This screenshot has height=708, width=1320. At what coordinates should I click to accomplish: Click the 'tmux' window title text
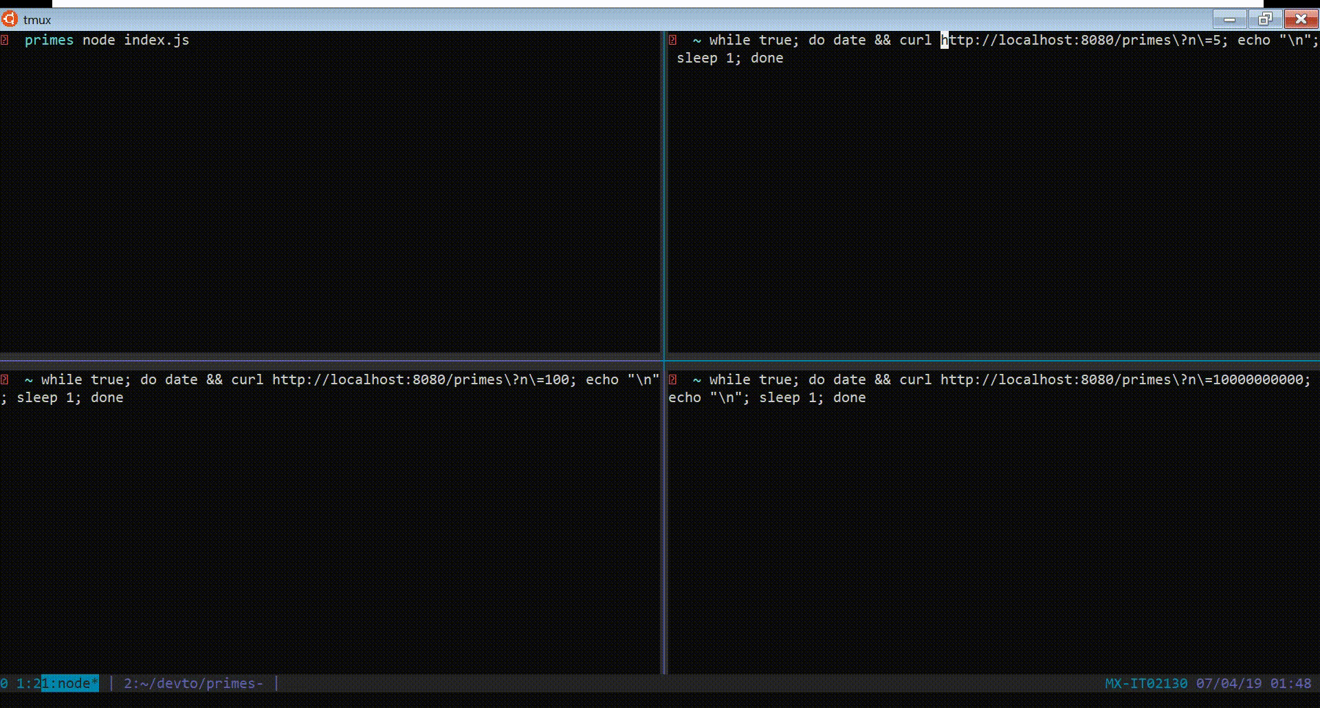click(x=37, y=20)
